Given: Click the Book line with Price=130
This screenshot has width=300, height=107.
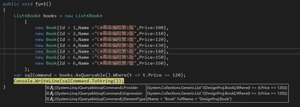Looking at the screenshot, I should point(102,45).
